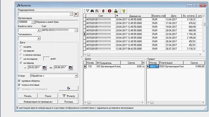Select the row dated 24.04.2017
Viewport: 209px width, 117px height.
pyautogui.click(x=143, y=38)
